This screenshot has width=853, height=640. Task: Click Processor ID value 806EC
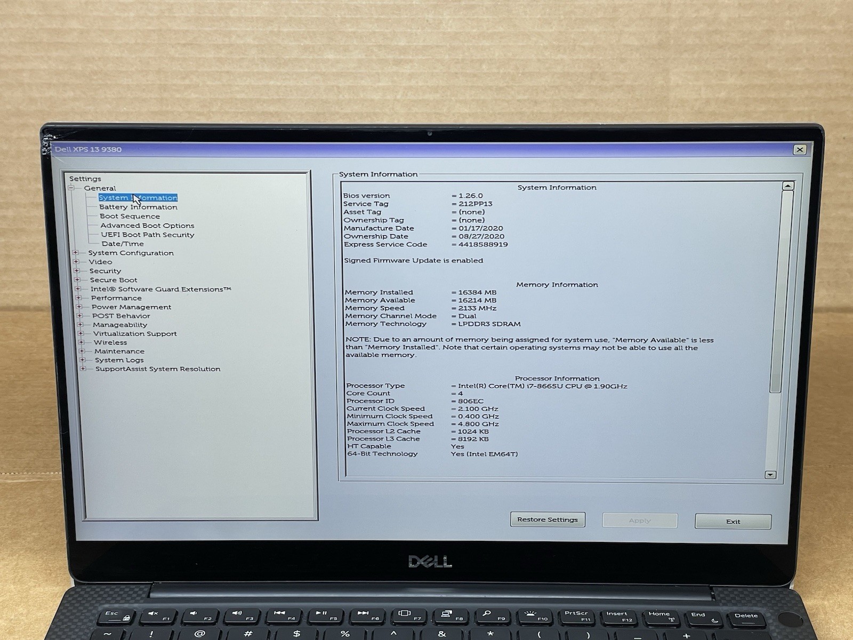tap(470, 401)
